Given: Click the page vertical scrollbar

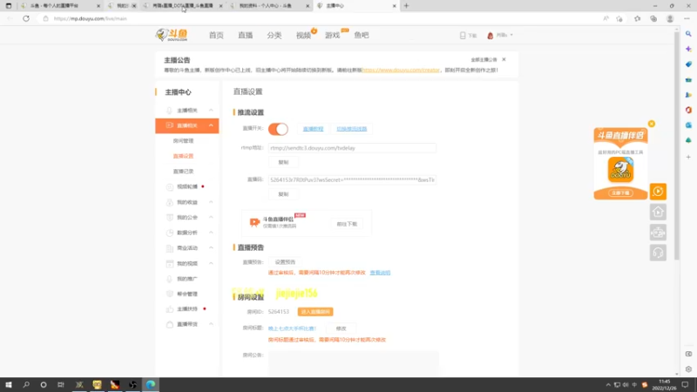Looking at the screenshot, I should [x=677, y=146].
